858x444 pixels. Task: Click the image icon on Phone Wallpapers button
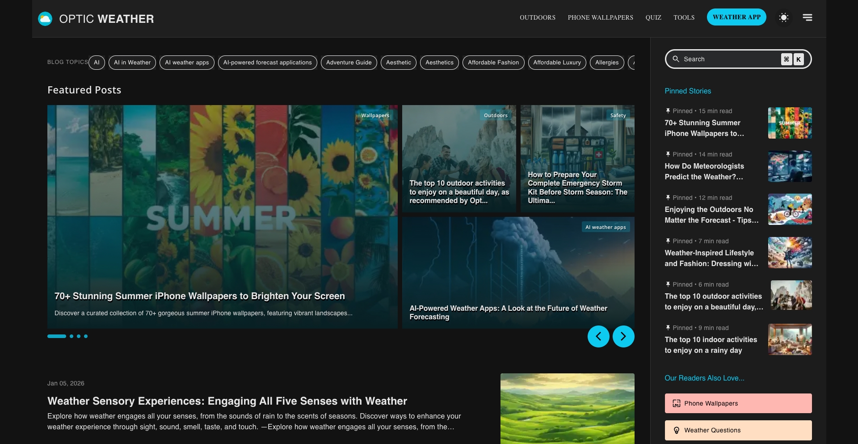676,403
